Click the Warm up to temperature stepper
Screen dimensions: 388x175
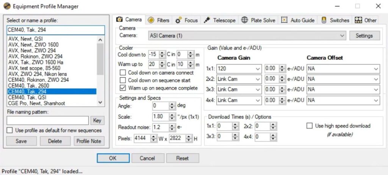(162, 65)
